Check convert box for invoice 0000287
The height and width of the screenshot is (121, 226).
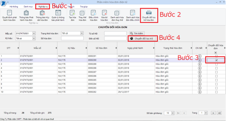click(x=216, y=72)
